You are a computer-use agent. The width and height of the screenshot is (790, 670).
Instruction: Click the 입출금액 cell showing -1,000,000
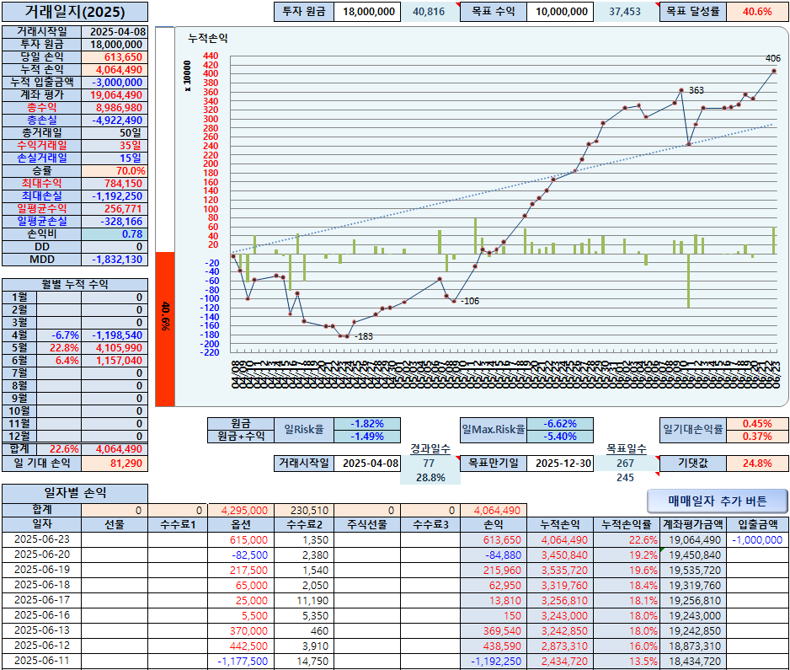[x=757, y=539]
